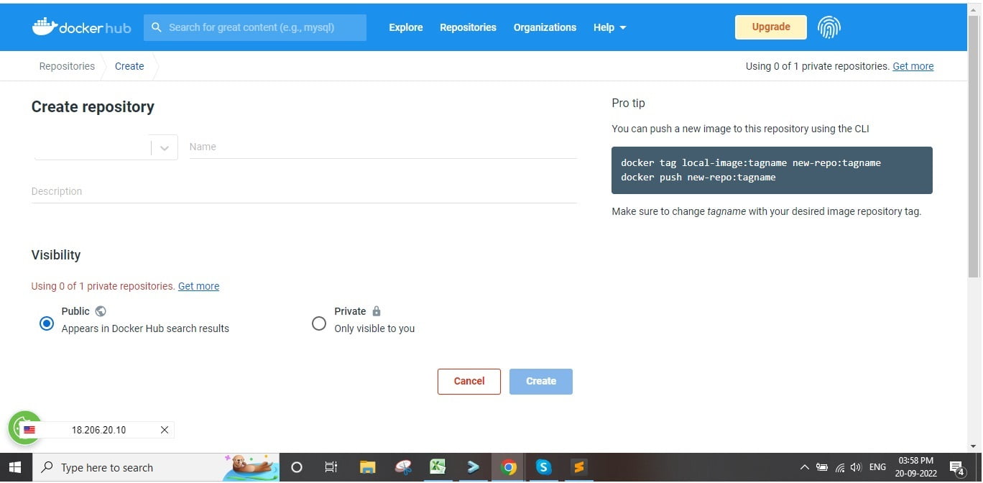Screen dimensions: 983x483
Task: Show hidden system tray icons
Action: coord(805,467)
